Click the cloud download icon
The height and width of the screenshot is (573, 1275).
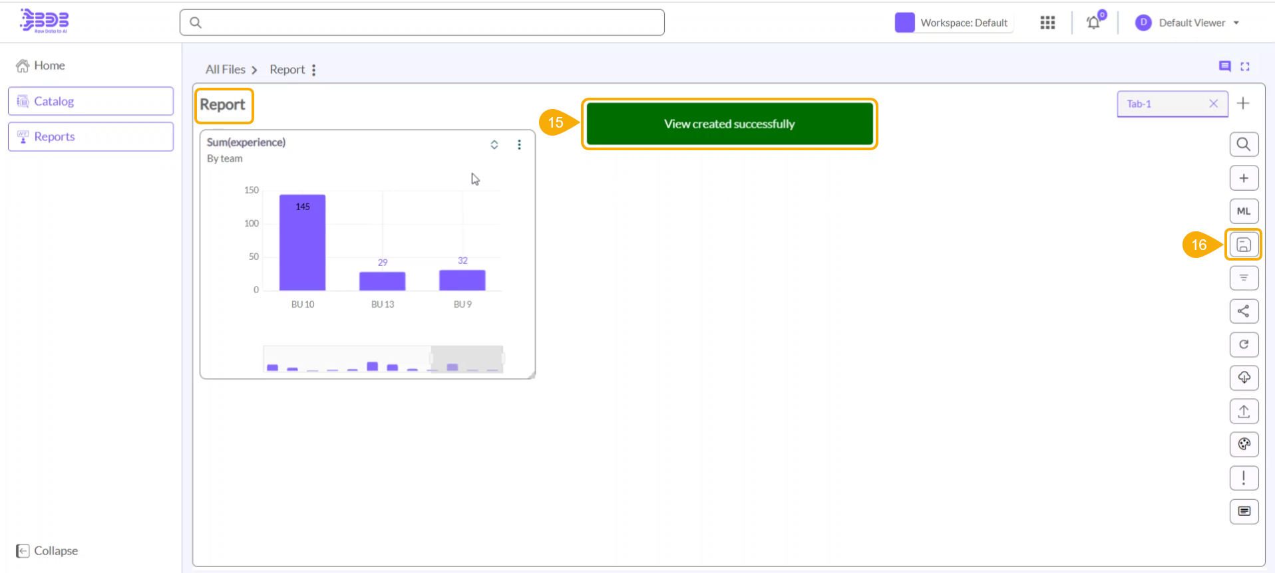click(1243, 378)
